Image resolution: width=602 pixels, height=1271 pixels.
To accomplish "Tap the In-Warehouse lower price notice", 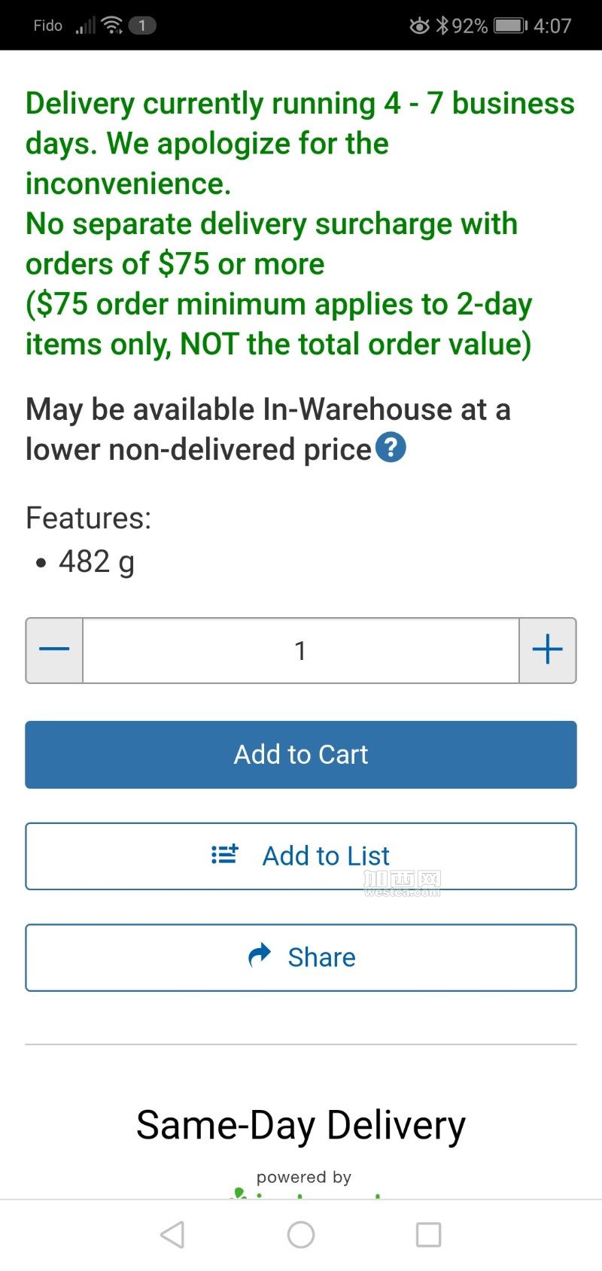I will (x=268, y=429).
